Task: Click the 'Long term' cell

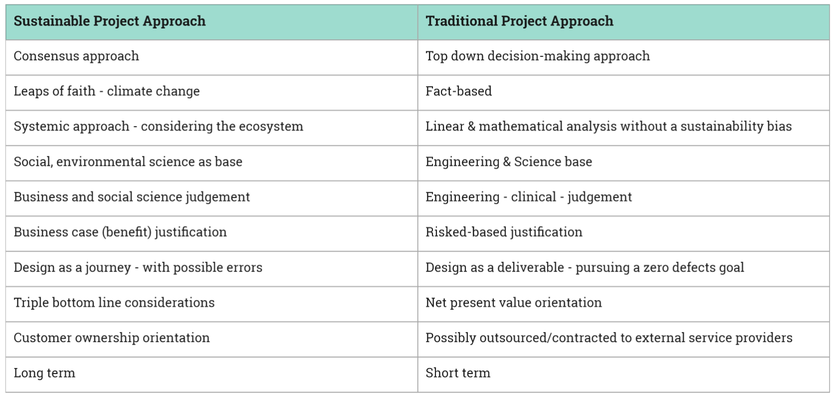Action: click(x=44, y=374)
